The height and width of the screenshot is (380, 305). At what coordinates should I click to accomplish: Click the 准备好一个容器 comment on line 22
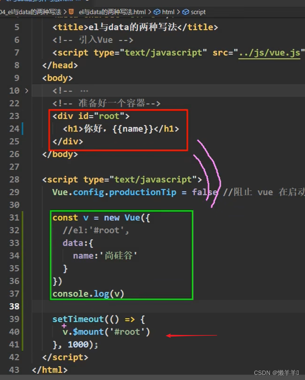click(x=106, y=103)
